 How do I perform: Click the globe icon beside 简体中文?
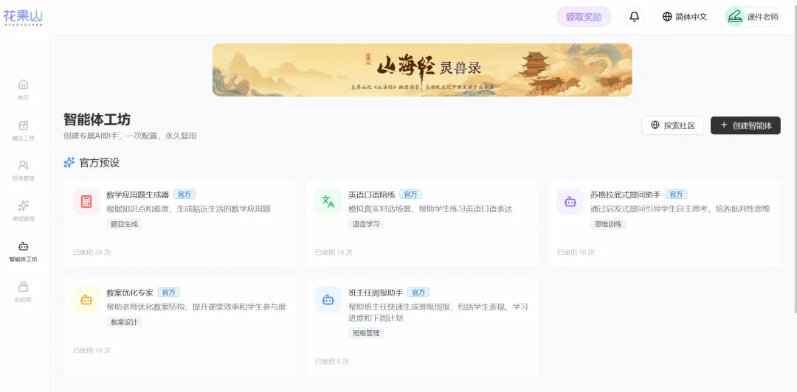(x=667, y=17)
